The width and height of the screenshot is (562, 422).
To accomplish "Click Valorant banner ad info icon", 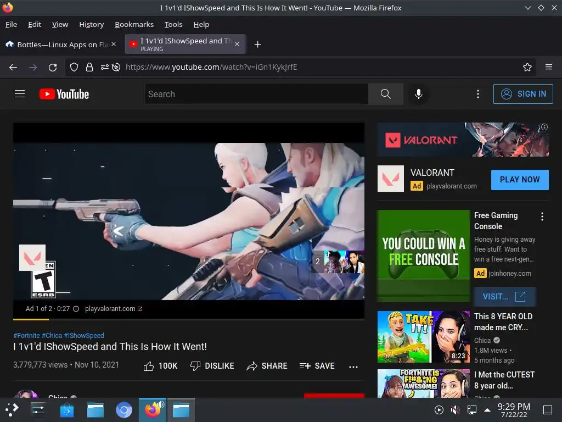I will [x=544, y=127].
